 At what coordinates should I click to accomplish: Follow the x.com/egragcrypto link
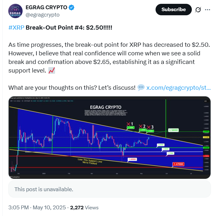tap(178, 87)
